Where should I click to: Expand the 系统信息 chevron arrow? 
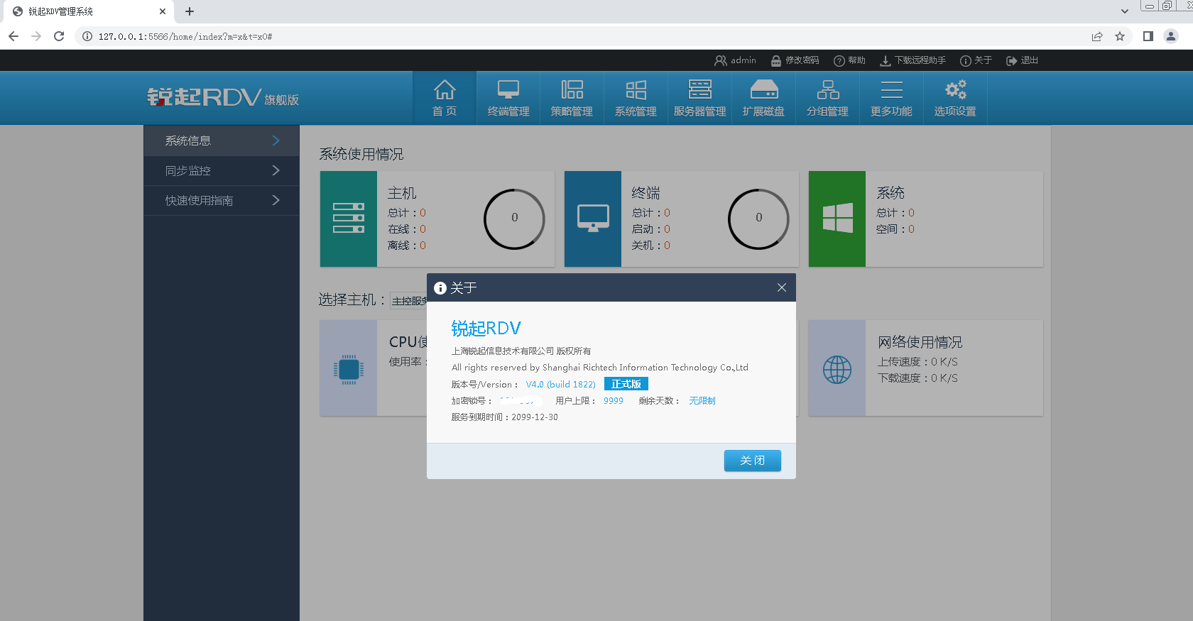[x=276, y=141]
